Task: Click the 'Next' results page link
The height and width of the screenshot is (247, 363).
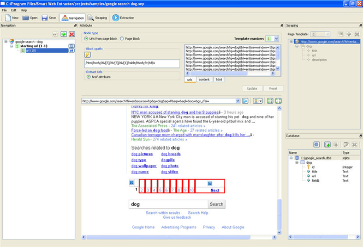Action: click(215, 190)
